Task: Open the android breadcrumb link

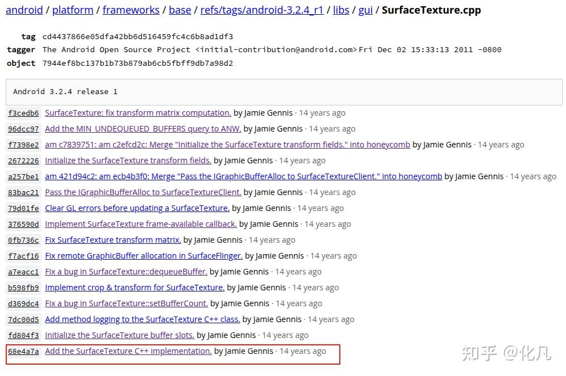Action: tap(24, 10)
